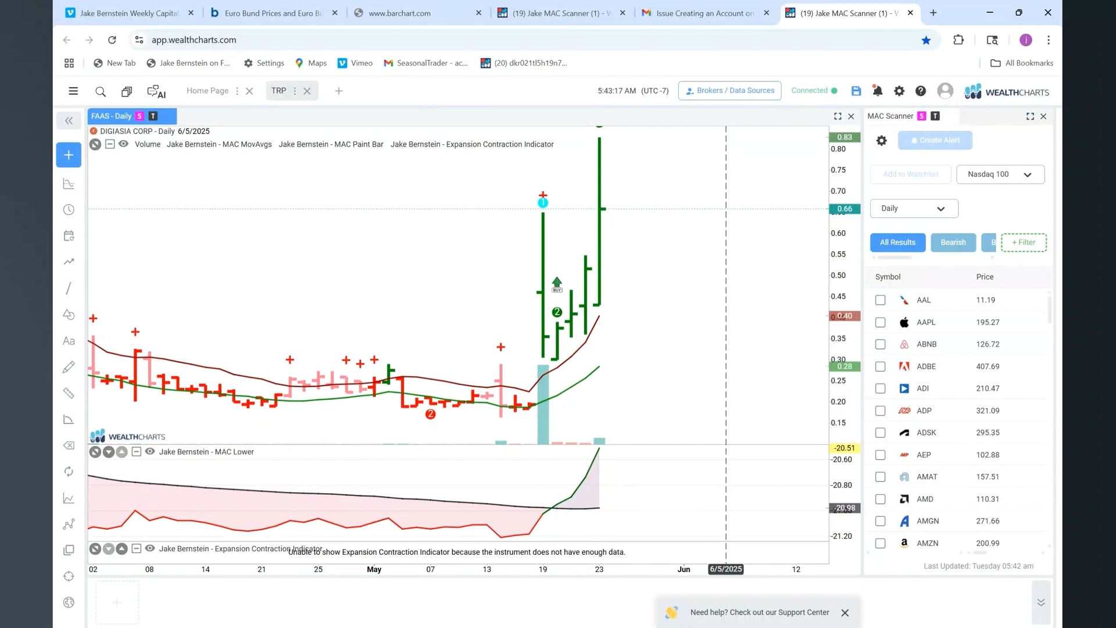Viewport: 1116px width, 628px height.
Task: Click the calendar events tool icon
Action: coord(69,236)
